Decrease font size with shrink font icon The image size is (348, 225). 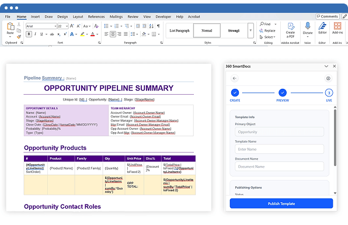click(x=78, y=26)
